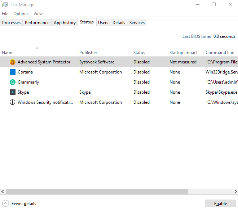Select the Cortana startup entry

(x=25, y=72)
